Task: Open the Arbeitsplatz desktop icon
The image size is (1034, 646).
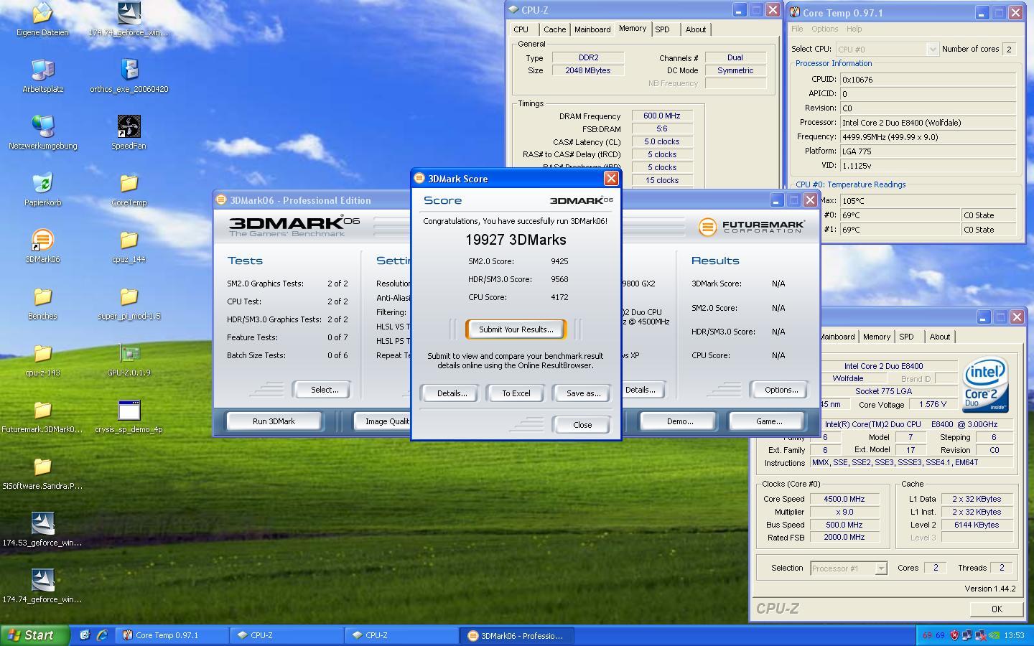Action: point(42,75)
